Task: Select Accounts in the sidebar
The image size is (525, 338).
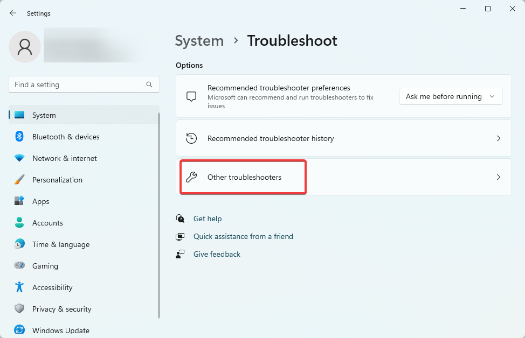Action: 84,223
